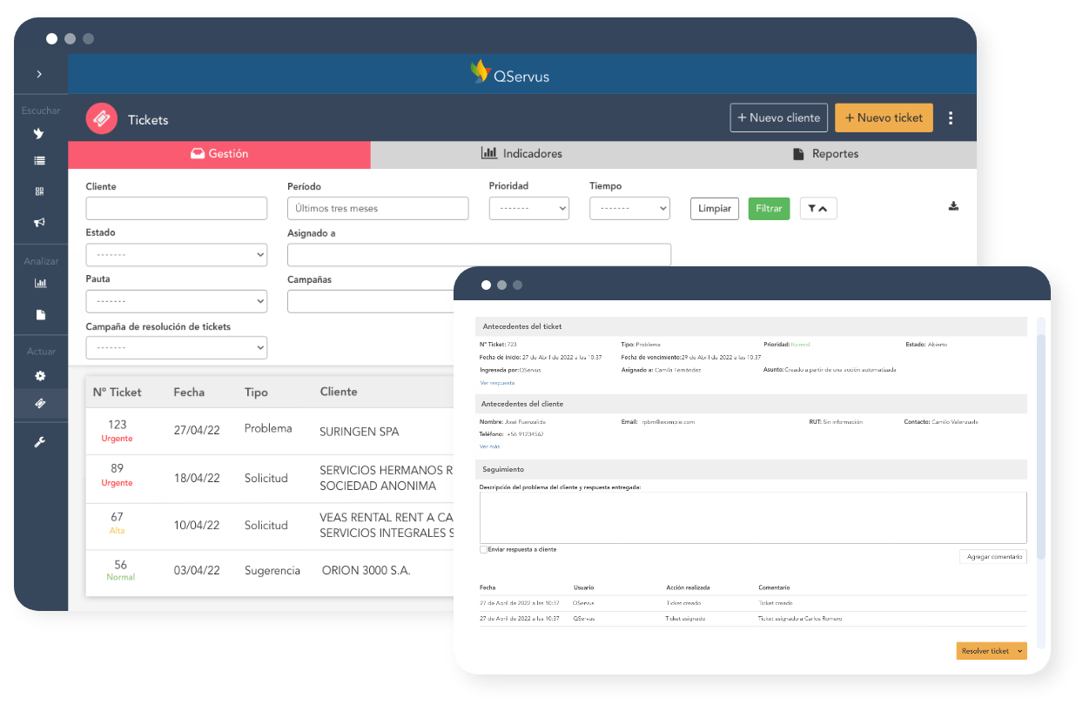Image resolution: width=1076 pixels, height=718 pixels.
Task: Click the bird icon in sidebar
Action: click(39, 133)
